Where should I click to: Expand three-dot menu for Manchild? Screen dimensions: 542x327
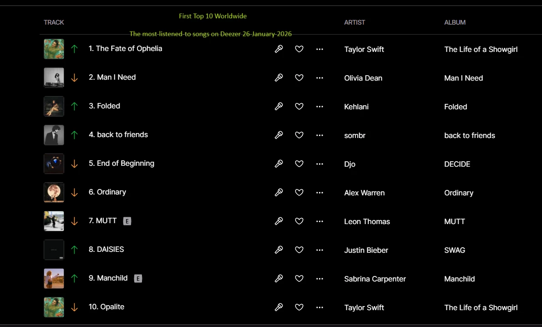pos(319,279)
